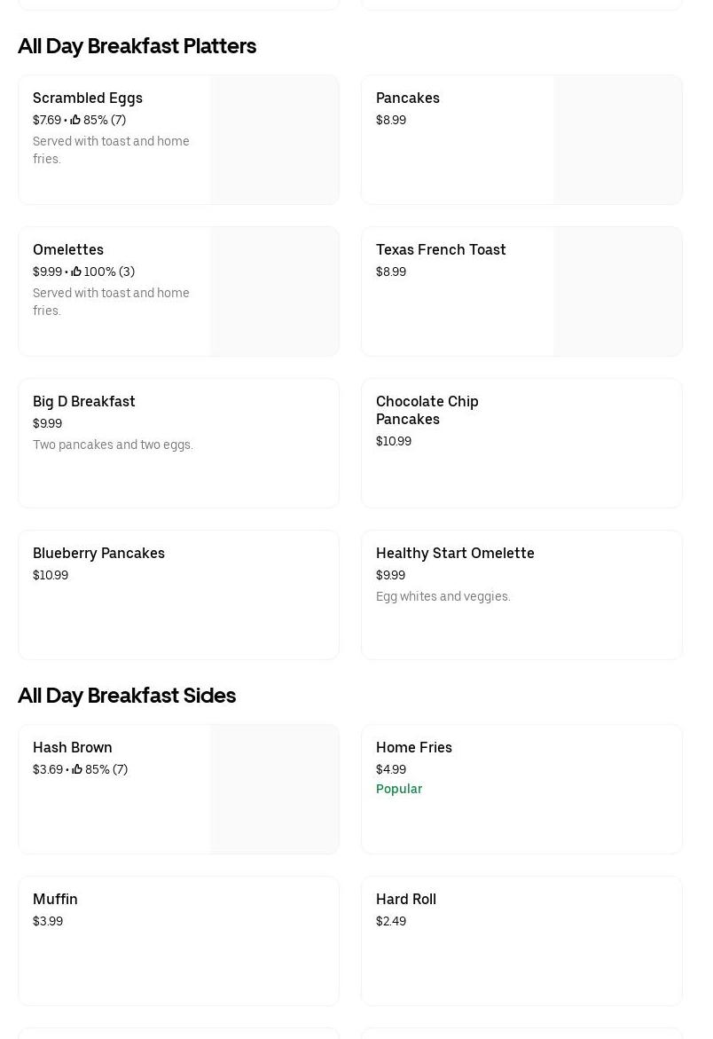
Task: Click the All Day Breakfast Sides heading
Action: click(127, 696)
